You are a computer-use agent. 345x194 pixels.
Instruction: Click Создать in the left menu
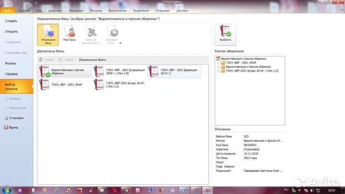(x=11, y=21)
